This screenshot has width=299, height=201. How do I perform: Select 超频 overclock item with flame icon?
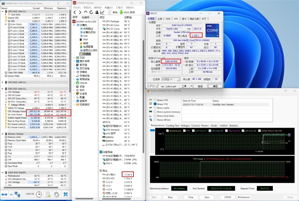(x=84, y=43)
